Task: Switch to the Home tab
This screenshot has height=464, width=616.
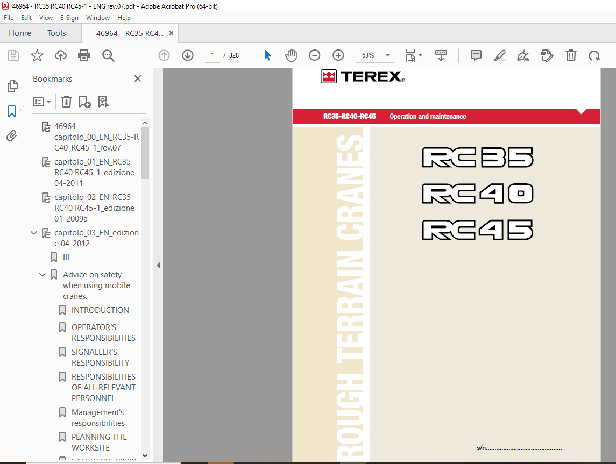Action: (x=20, y=33)
